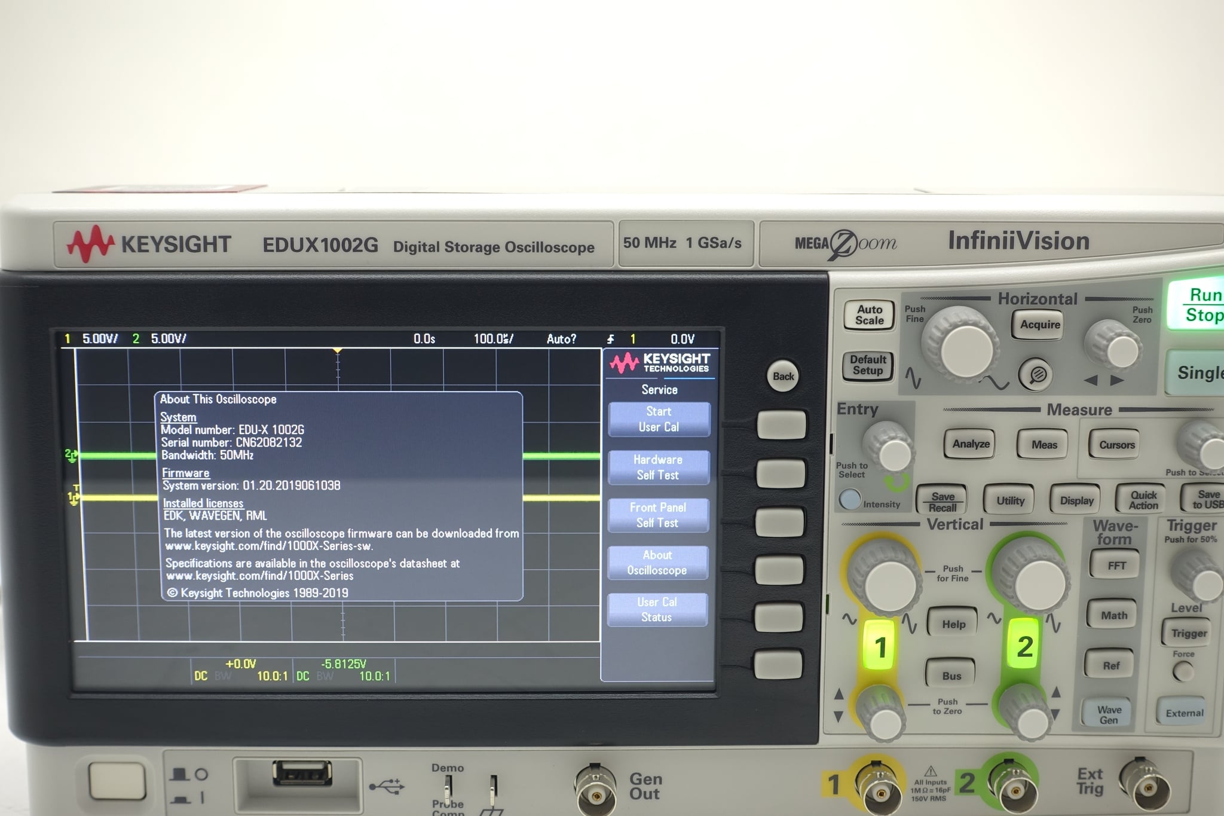The height and width of the screenshot is (816, 1224).
Task: Click the bottom unlabeled softkey
Action: tap(778, 665)
